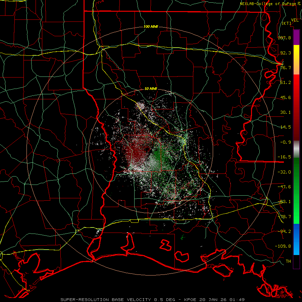Click the KT units label
This screenshot has height=302, width=302.
287,23
